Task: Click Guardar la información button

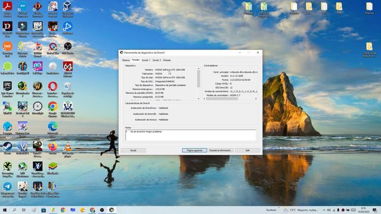Action: coord(220,150)
